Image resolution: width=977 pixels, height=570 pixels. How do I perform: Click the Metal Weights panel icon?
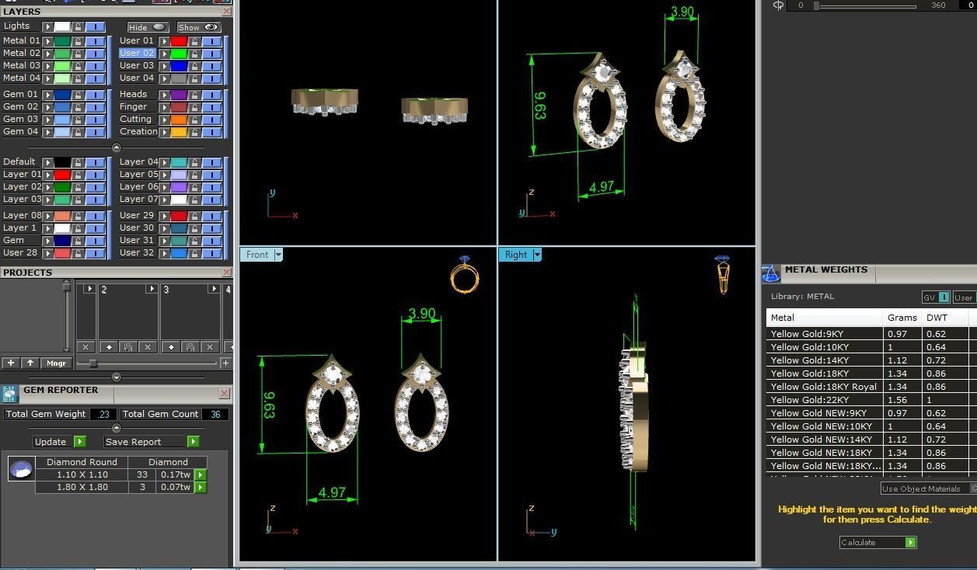[770, 273]
